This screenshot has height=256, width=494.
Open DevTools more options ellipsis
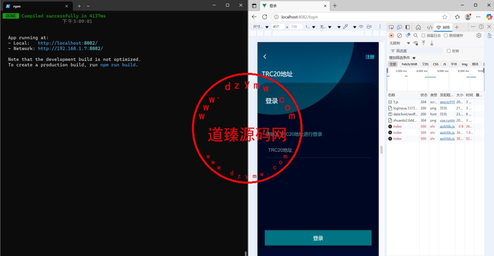point(473,27)
